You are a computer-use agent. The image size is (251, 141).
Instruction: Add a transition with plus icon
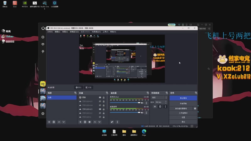coord(155,107)
